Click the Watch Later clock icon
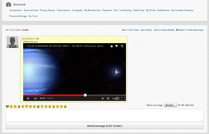209x134 pixels. [103, 98]
